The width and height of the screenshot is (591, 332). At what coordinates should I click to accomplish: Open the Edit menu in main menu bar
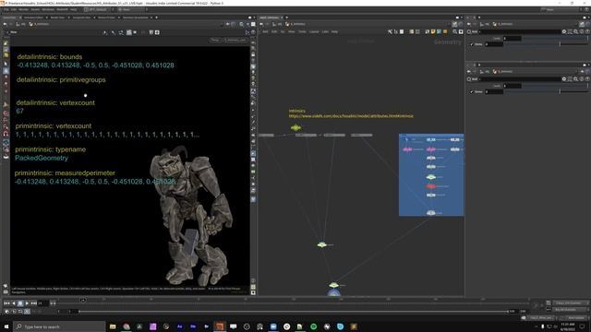[14, 9]
